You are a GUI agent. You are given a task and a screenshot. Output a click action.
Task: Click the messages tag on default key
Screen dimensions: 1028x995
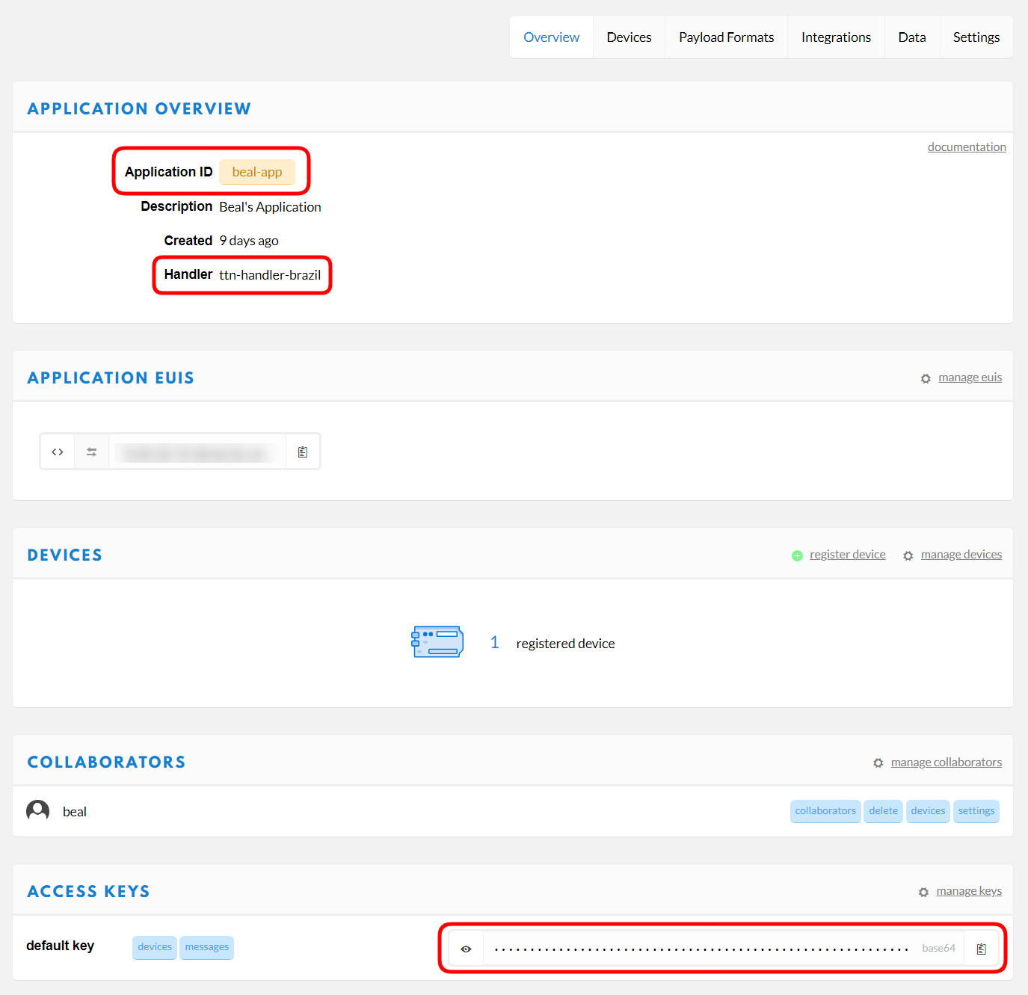click(207, 947)
